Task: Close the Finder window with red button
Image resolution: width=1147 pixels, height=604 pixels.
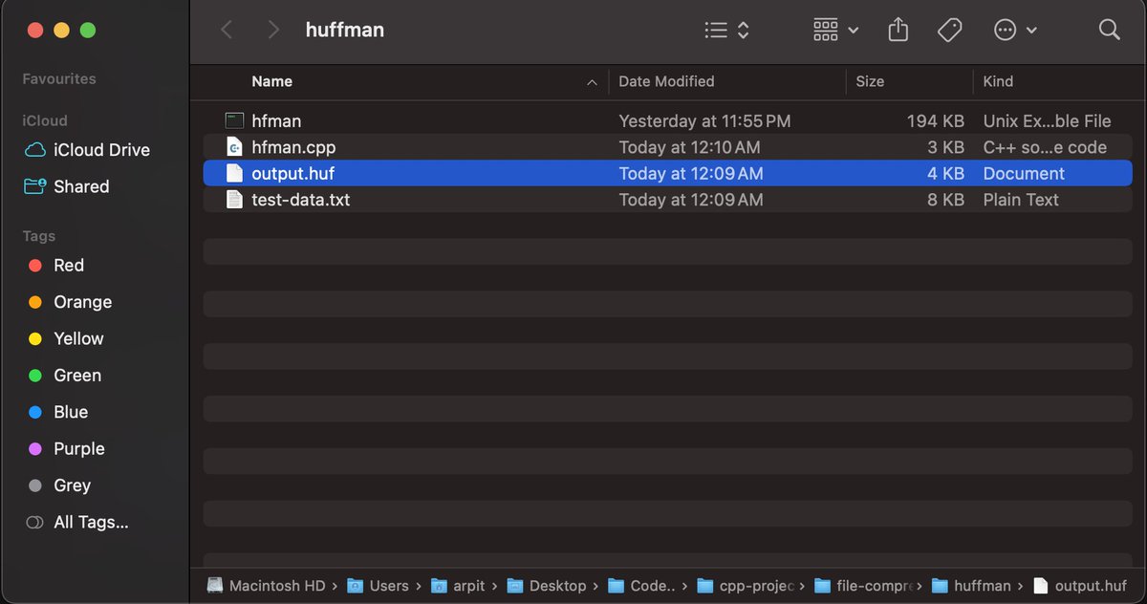Action: coord(35,31)
